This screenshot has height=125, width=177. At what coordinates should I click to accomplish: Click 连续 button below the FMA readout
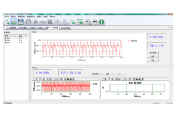153,56
